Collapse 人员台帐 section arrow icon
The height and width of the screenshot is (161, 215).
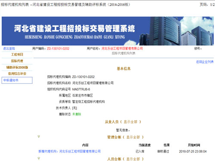tap(39, 158)
